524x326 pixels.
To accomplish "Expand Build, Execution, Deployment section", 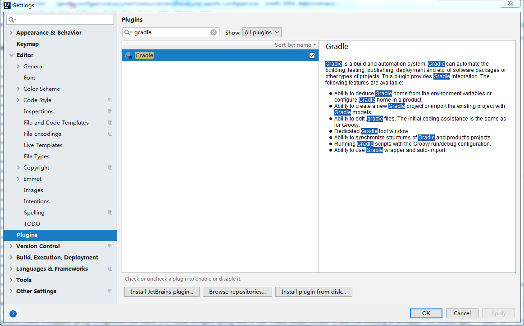I will [x=11, y=258].
